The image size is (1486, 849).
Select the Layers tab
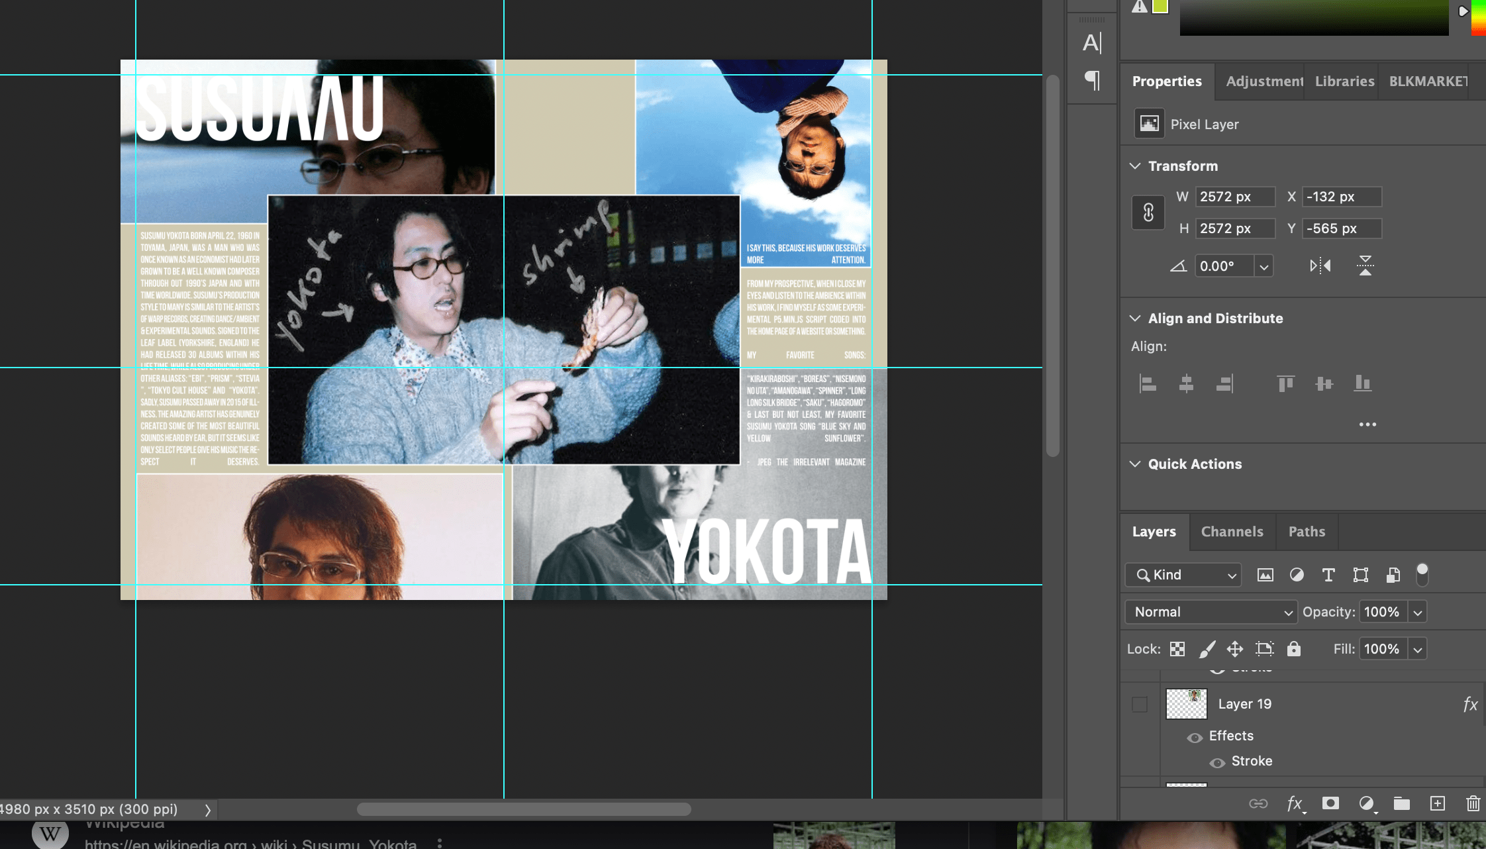tap(1154, 532)
